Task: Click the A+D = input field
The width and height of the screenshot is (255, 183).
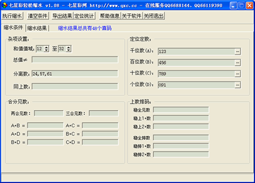Action: [x=45, y=134]
